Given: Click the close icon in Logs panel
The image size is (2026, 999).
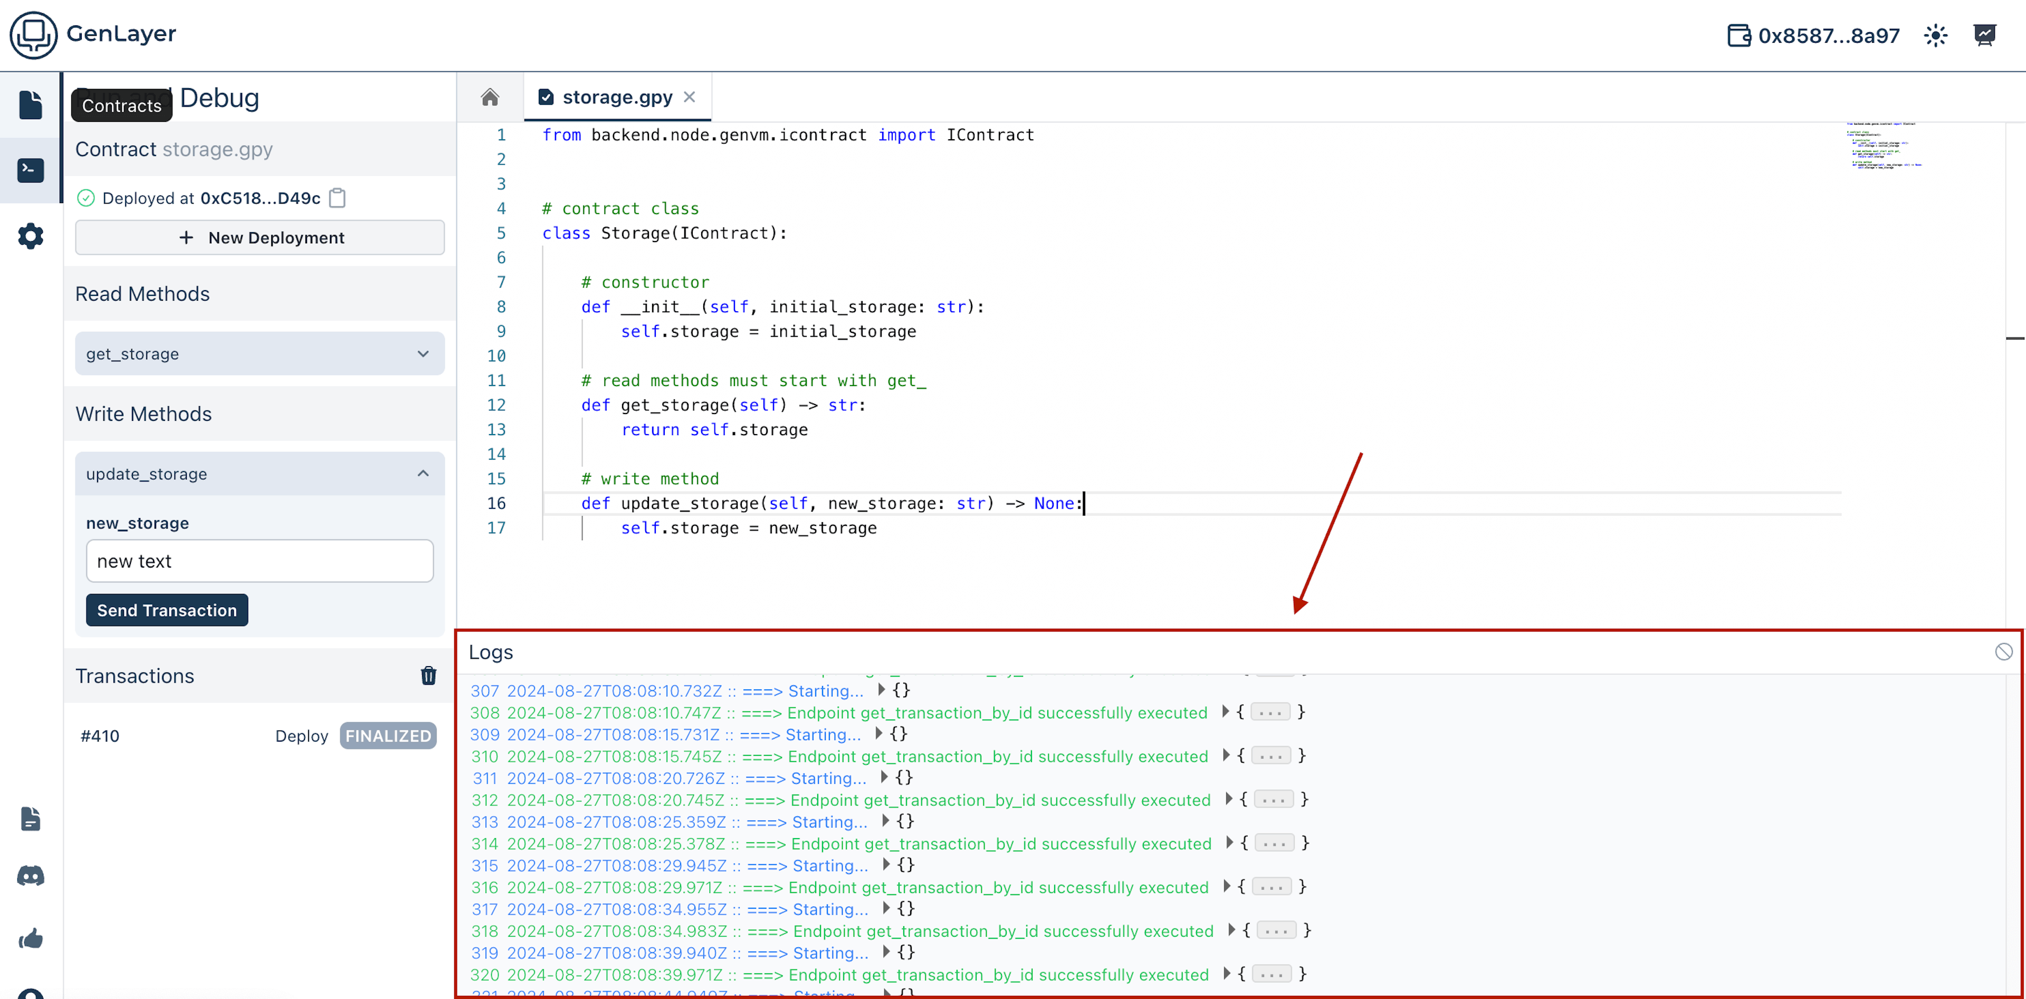Looking at the screenshot, I should point(2004,651).
